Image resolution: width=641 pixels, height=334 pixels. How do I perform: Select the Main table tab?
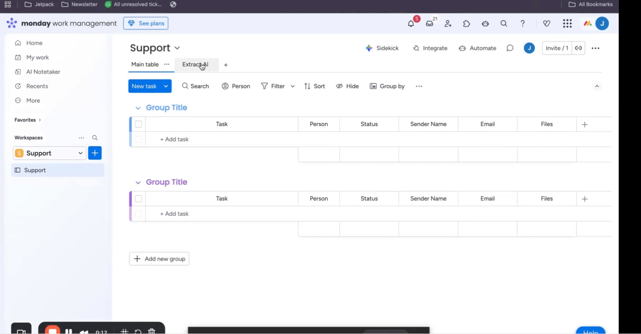(x=145, y=64)
